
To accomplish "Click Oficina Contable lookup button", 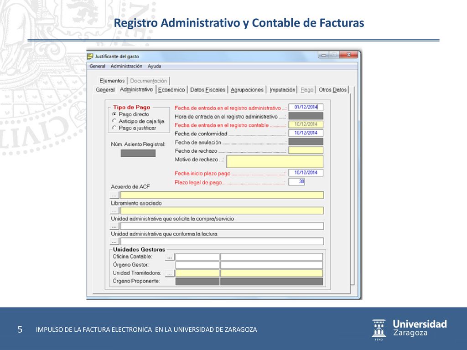I will 170,257.
